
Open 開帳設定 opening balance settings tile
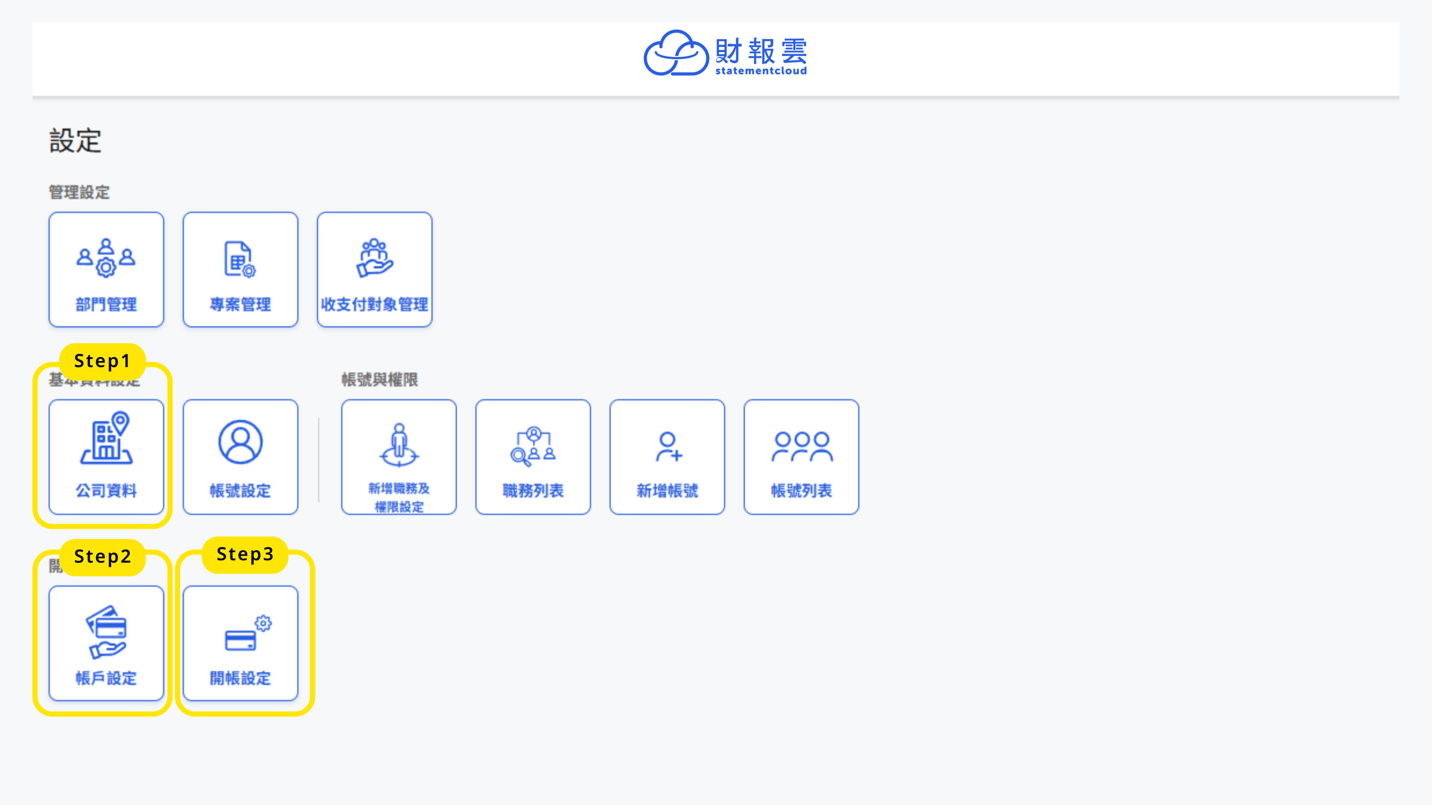241,643
